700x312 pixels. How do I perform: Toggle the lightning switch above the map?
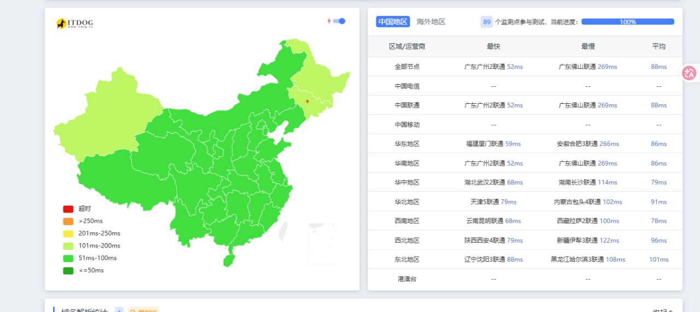click(x=339, y=21)
